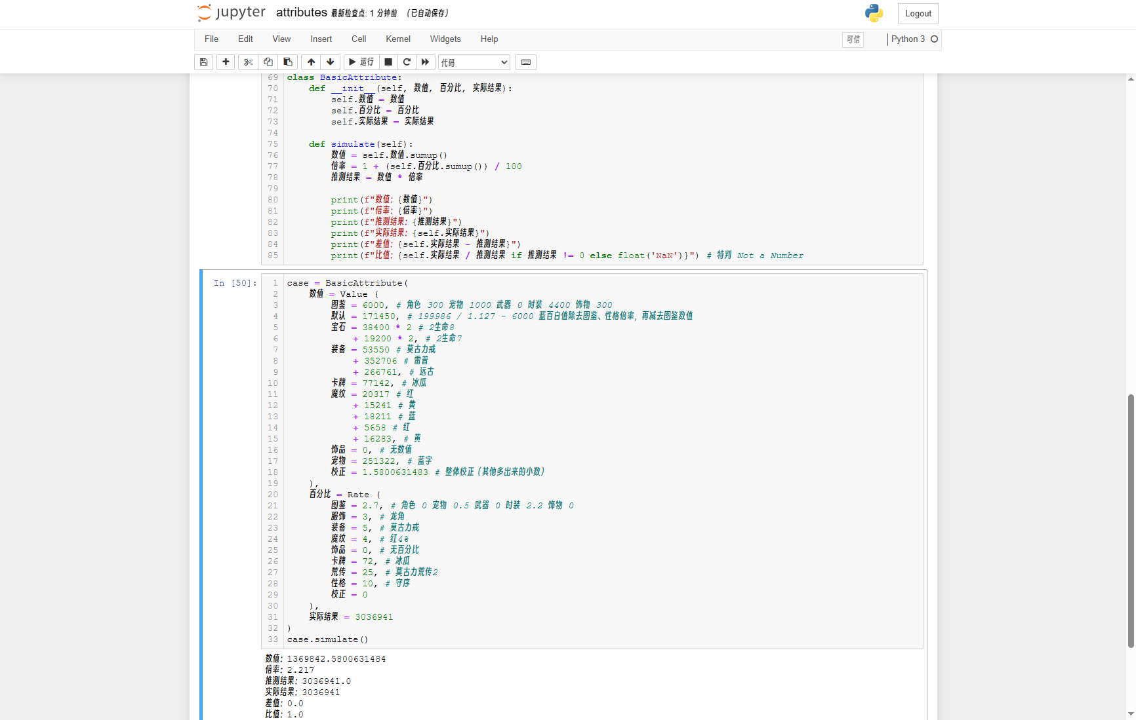Click the scroll down arrow of page scrollbar
The image size is (1136, 720).
pos(1131,714)
